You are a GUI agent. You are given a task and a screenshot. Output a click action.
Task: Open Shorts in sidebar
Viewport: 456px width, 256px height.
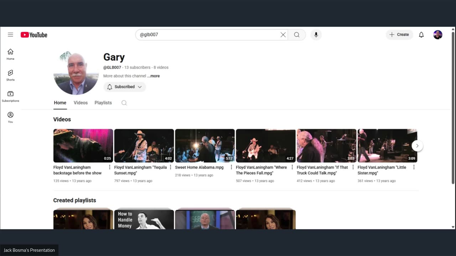pyautogui.click(x=10, y=75)
